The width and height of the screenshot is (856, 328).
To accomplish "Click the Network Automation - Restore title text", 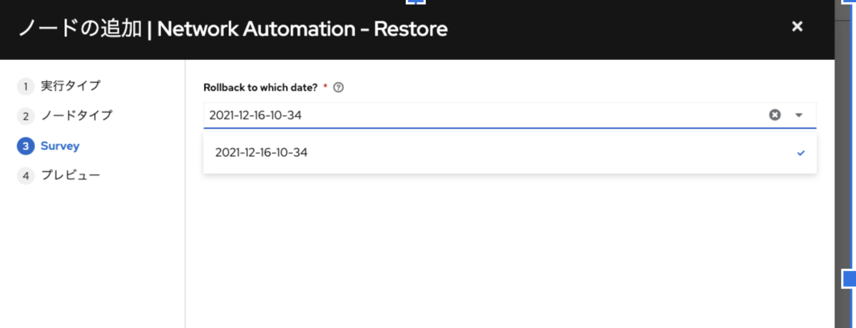I will [x=302, y=29].
